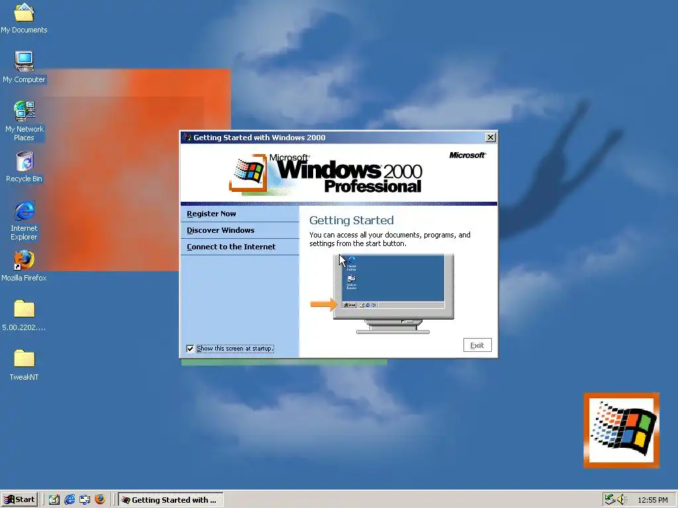Close the Getting Started with Windows 2000 dialog
This screenshot has height=508, width=678.
click(x=491, y=138)
